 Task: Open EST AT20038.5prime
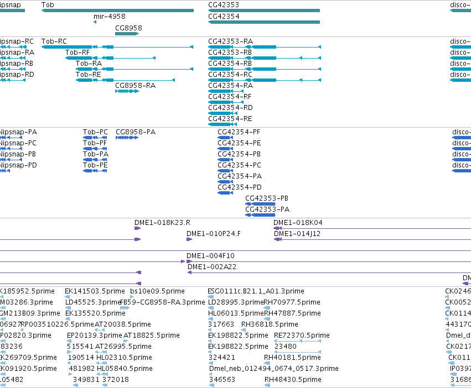click(x=122, y=324)
